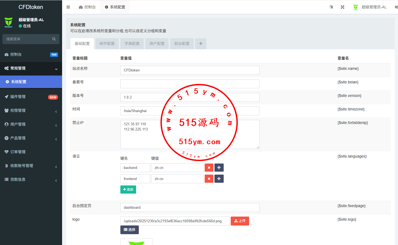
Task: Click the 追加 button to add language
Action: pos(128,190)
